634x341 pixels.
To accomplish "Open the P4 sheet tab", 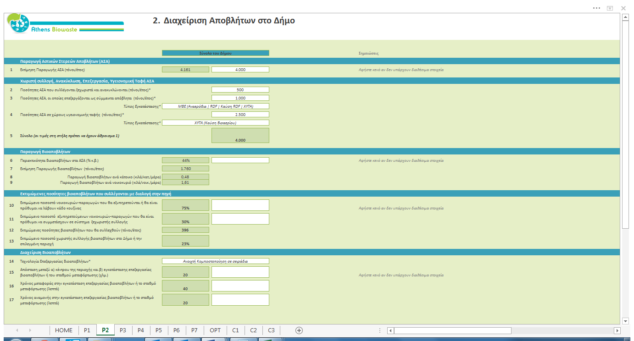I will pos(141,330).
